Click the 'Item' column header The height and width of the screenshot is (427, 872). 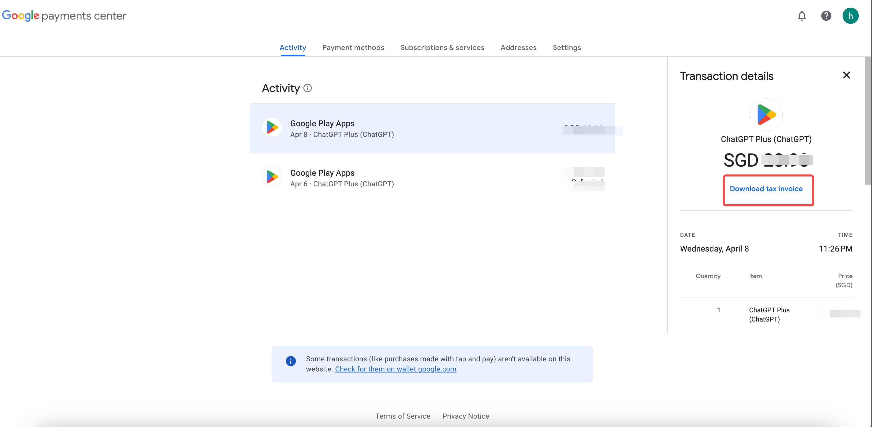point(755,276)
